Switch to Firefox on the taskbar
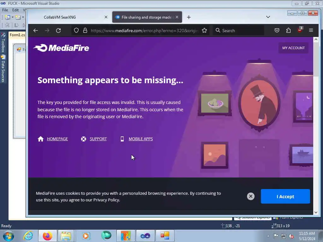323x242 pixels. point(48,236)
